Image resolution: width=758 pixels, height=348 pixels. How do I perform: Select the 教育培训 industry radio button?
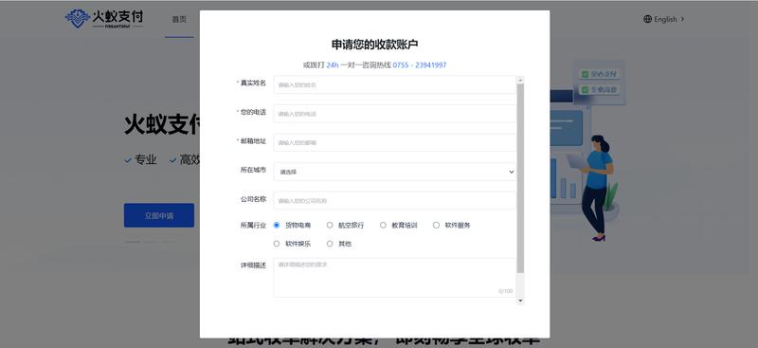tap(383, 225)
